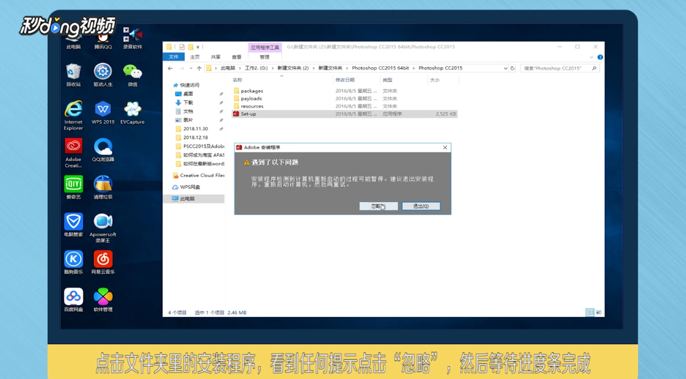This screenshot has height=379, width=686.
Task: Open the recent locations dropdown arrow
Action: (191, 68)
